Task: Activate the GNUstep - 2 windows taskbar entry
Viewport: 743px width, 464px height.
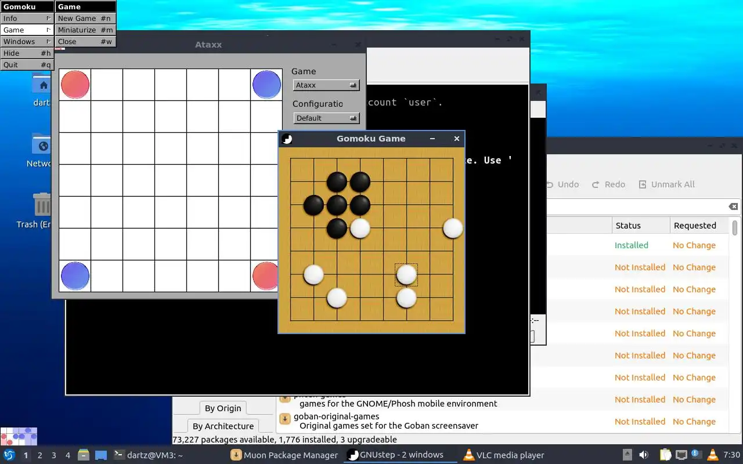Action: click(402, 455)
